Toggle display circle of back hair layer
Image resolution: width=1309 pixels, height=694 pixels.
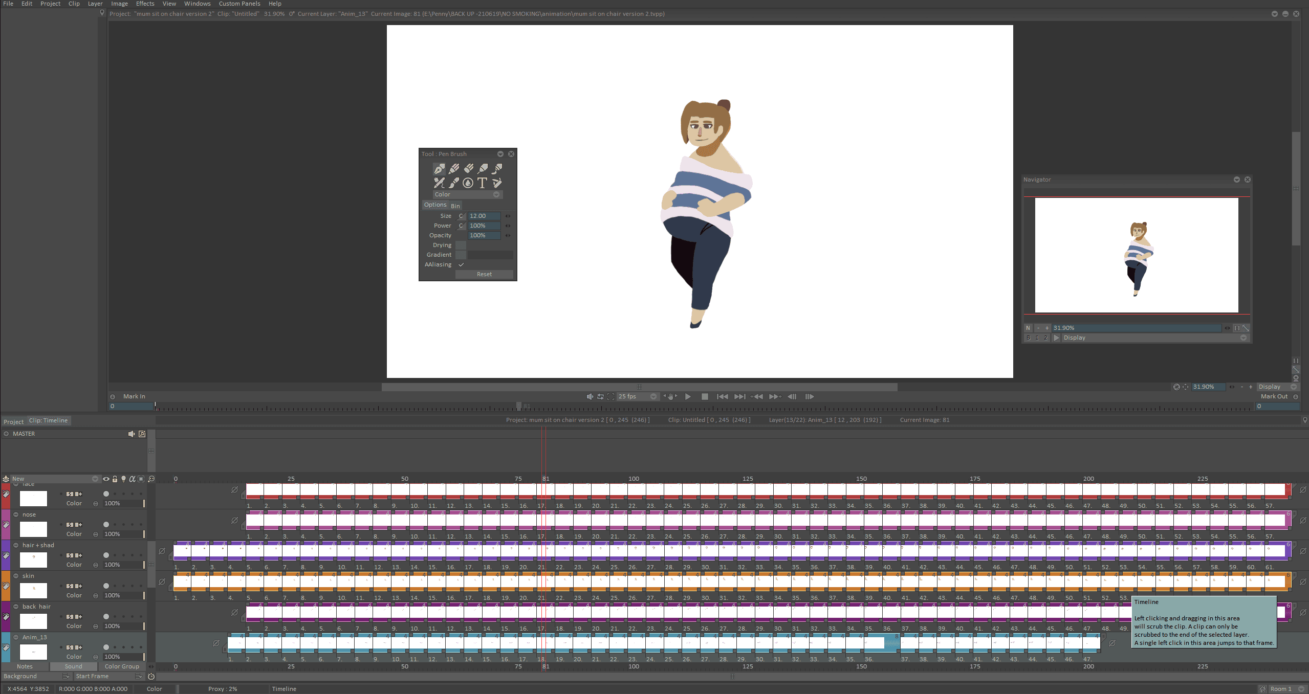pos(106,617)
